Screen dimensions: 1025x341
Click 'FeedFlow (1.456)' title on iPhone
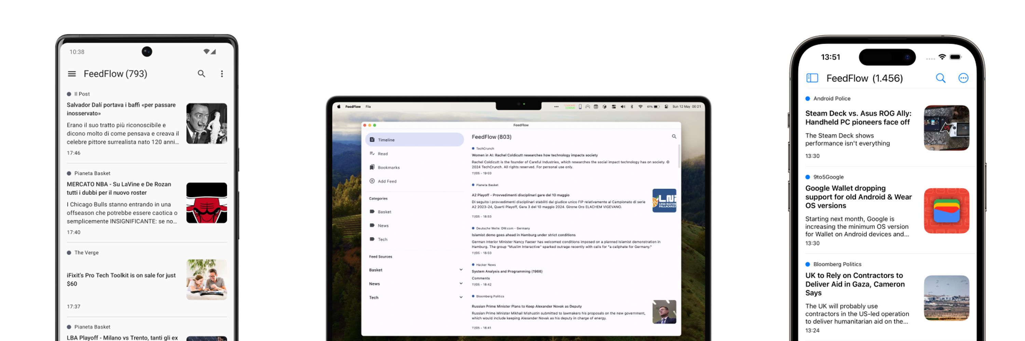coord(865,78)
